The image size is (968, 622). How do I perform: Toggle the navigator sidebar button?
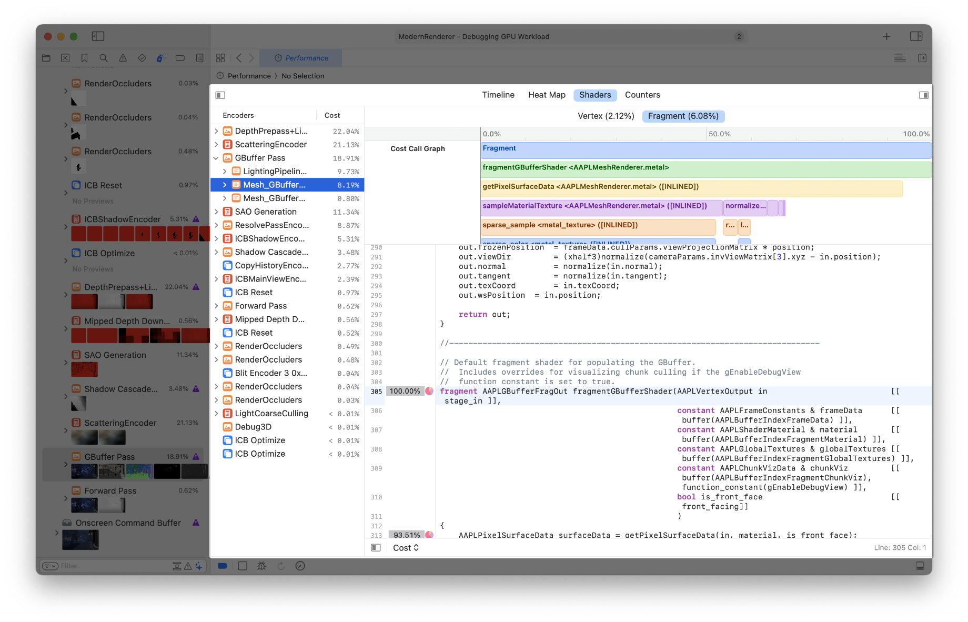coord(98,36)
